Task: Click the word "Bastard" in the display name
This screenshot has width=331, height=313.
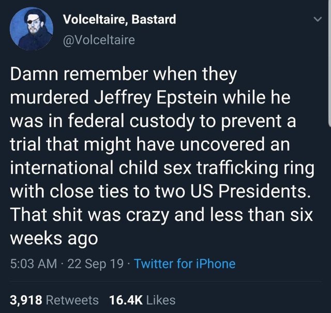Action: coord(154,20)
